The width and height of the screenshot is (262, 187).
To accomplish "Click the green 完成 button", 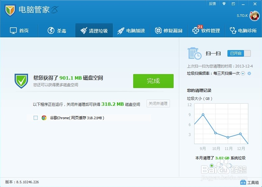I will click(x=153, y=81).
